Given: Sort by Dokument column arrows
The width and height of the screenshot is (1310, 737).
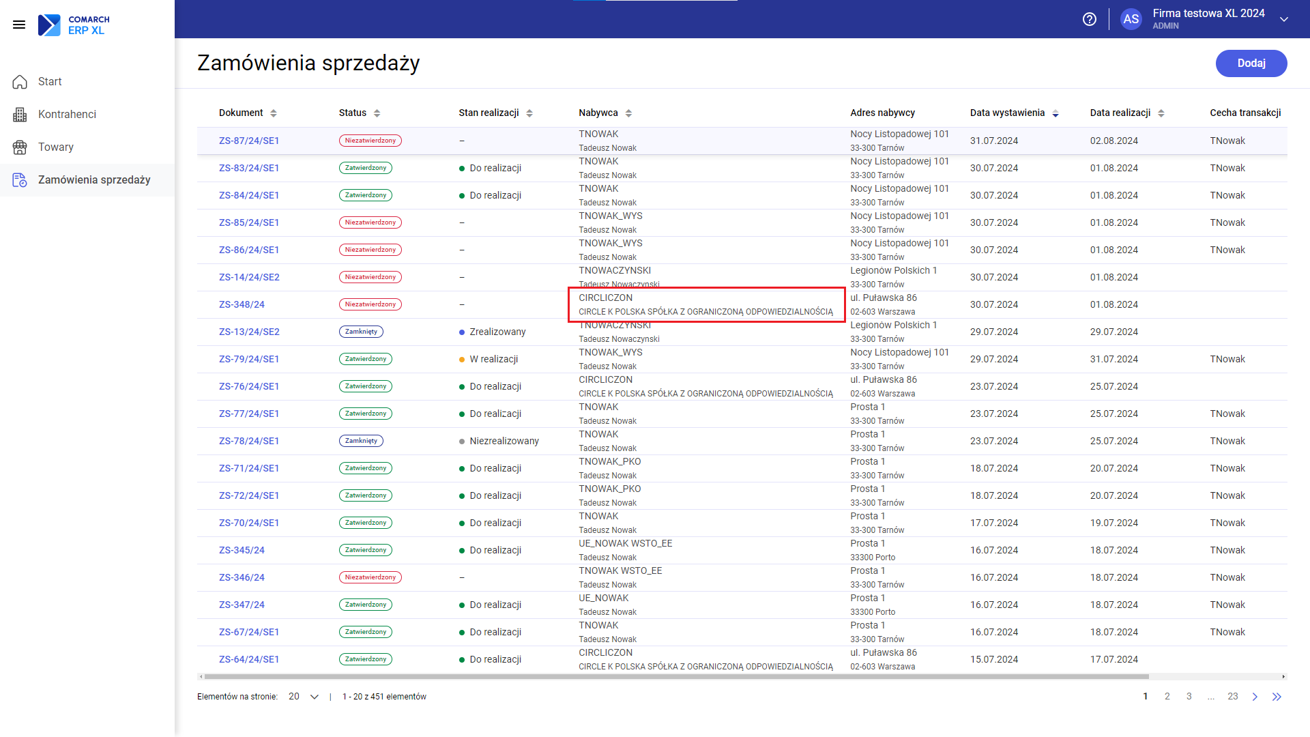Looking at the screenshot, I should click(274, 113).
